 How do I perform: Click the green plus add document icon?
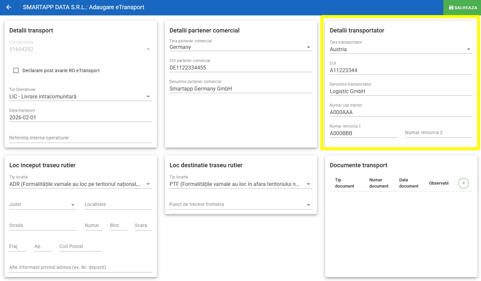pos(463,183)
